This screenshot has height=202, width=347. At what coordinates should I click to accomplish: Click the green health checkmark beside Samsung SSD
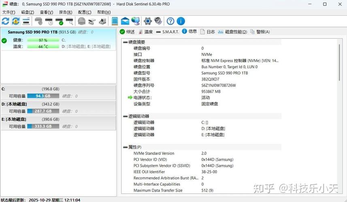click(4, 41)
